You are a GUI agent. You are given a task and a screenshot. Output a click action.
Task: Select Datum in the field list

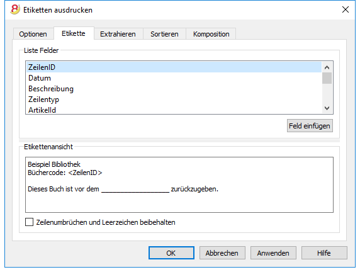[x=174, y=78]
